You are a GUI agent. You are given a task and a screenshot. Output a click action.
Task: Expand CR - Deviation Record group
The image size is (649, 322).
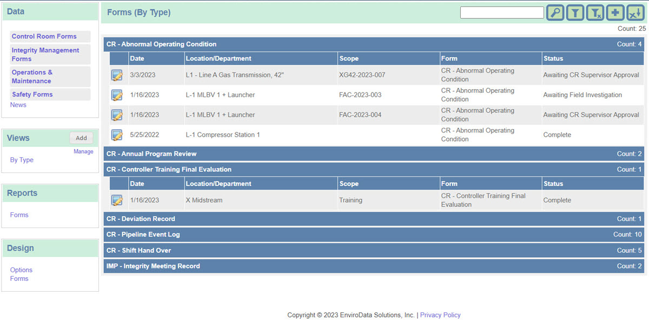coord(374,219)
